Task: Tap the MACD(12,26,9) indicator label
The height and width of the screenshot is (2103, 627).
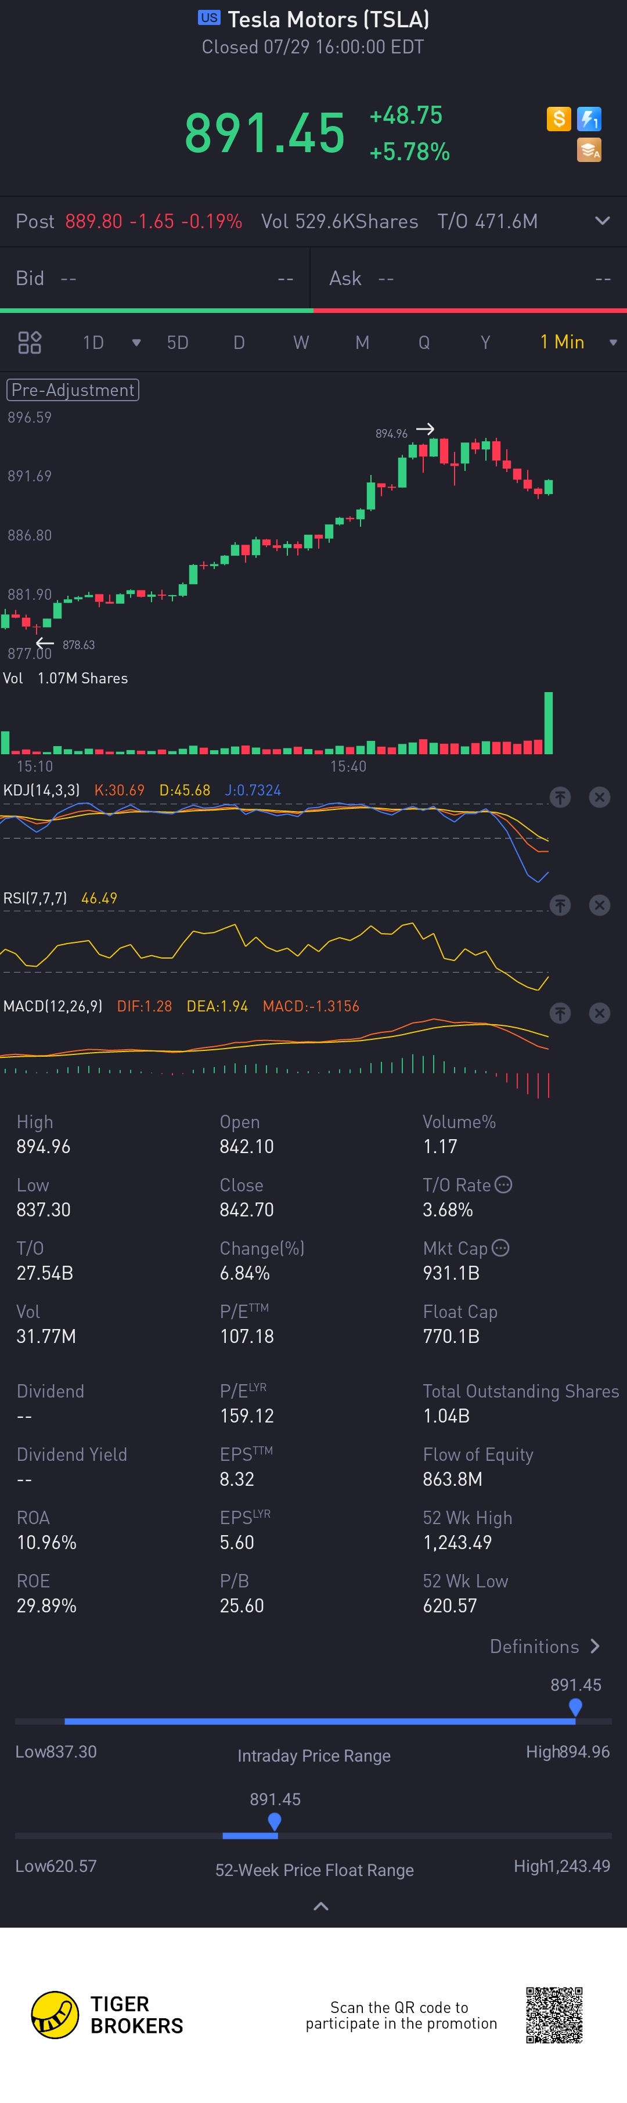Action: 53,1006
